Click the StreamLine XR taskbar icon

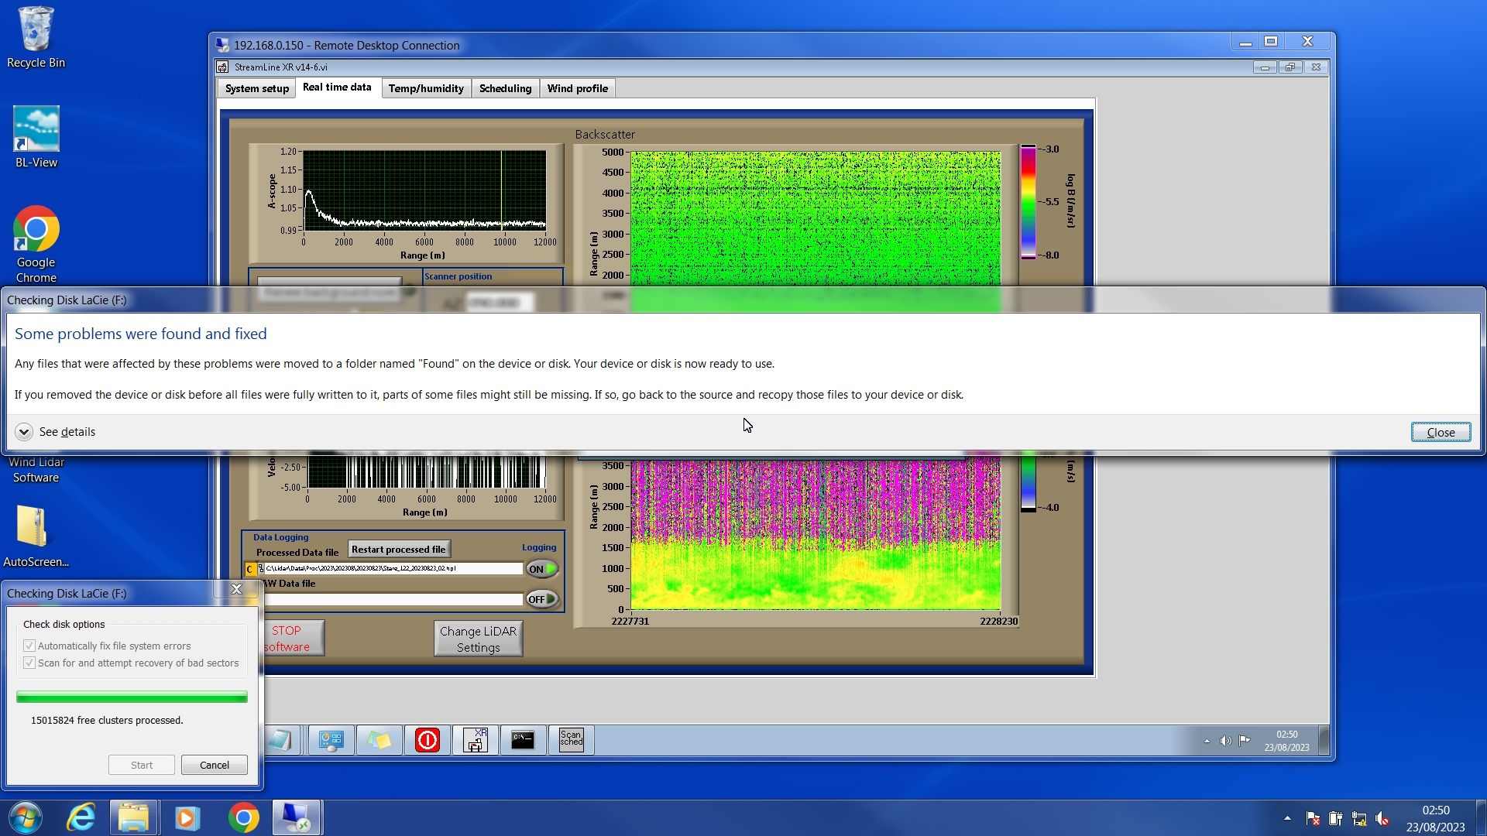(475, 739)
